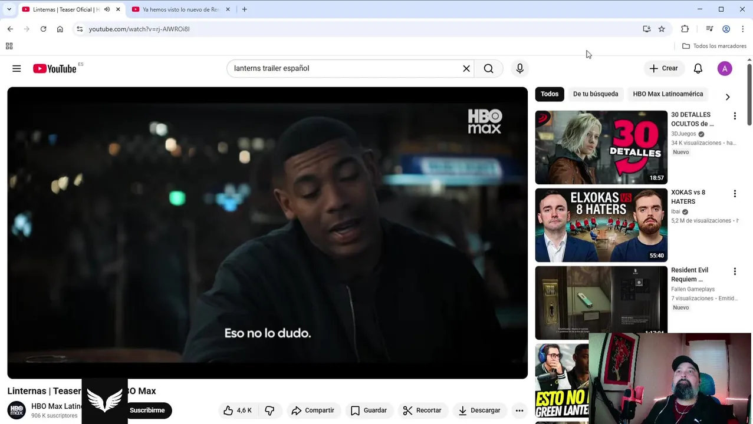Open HBO Max channel avatar
The height and width of the screenshot is (424, 753).
(17, 410)
